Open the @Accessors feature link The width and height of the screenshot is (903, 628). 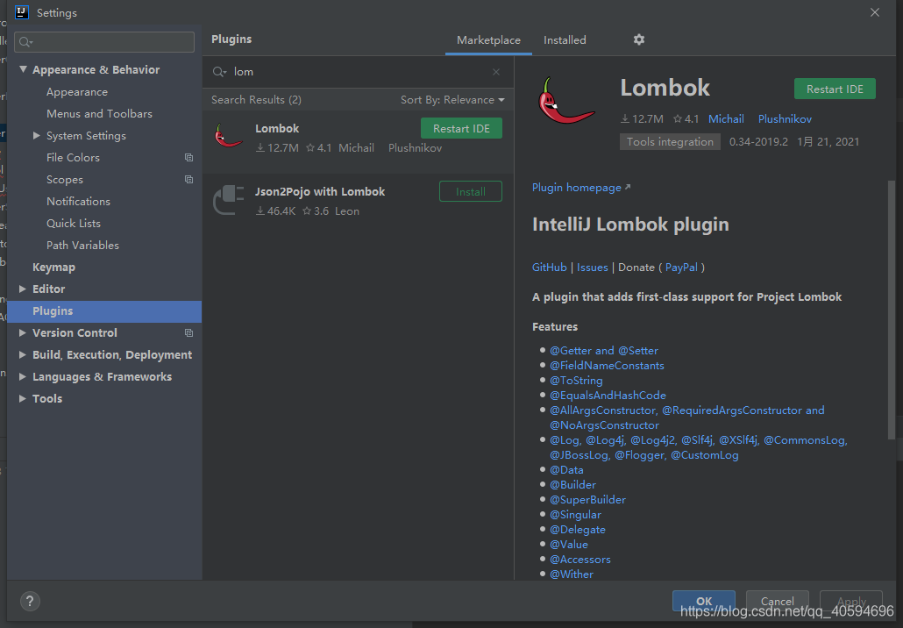(579, 560)
